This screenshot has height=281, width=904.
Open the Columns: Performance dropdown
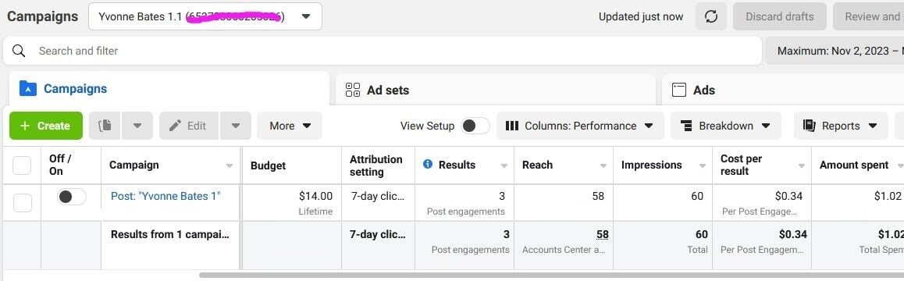[x=580, y=126]
